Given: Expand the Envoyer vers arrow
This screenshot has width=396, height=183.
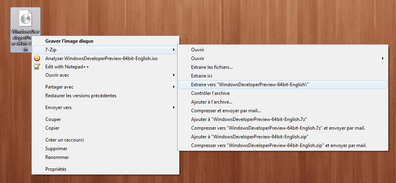Looking at the screenshot, I should (x=174, y=108).
